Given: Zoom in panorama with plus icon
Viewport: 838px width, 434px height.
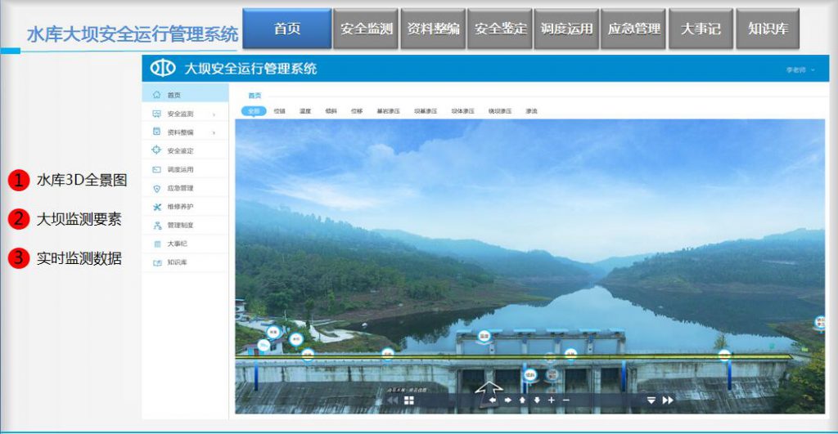Looking at the screenshot, I should click(551, 400).
